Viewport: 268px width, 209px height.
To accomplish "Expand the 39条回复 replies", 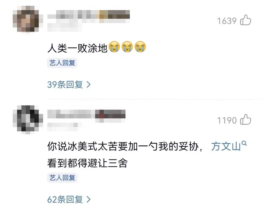I will pyautogui.click(x=69, y=84).
